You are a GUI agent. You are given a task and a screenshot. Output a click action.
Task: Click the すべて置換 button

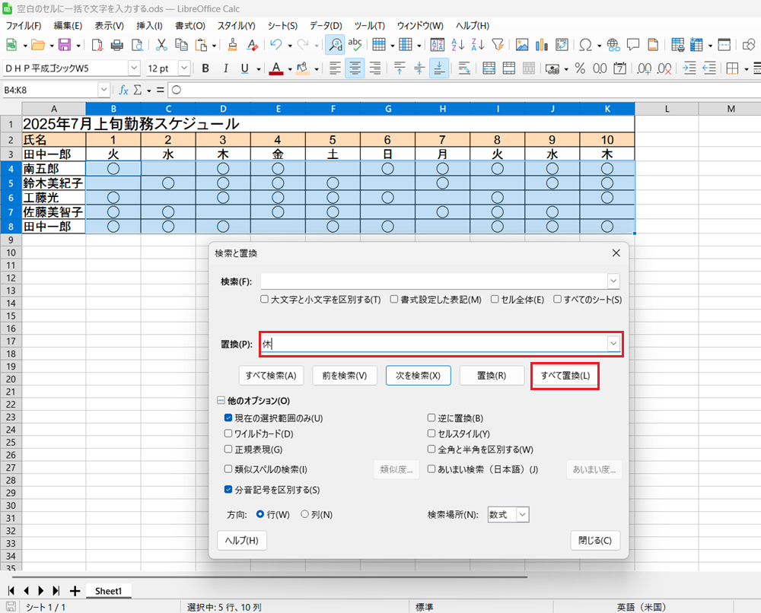(x=565, y=376)
